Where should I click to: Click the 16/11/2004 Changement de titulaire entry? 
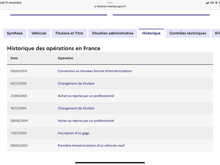(76, 108)
